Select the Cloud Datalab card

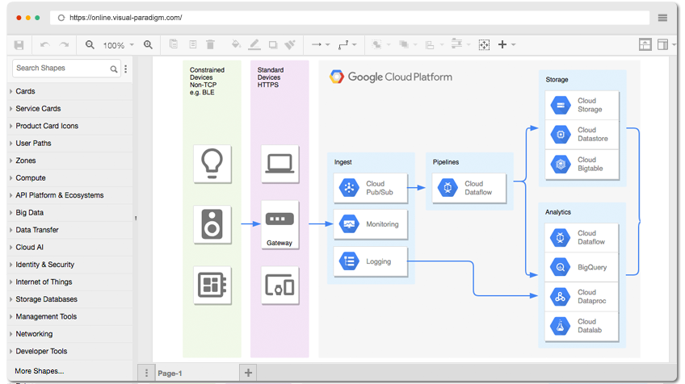(582, 326)
